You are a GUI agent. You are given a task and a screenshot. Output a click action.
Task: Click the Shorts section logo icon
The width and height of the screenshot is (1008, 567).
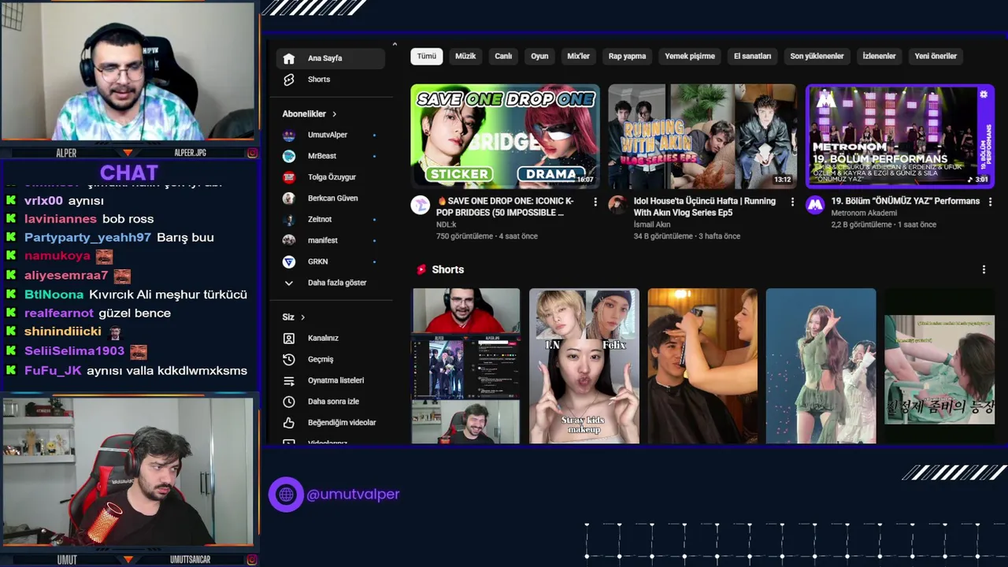pyautogui.click(x=421, y=269)
